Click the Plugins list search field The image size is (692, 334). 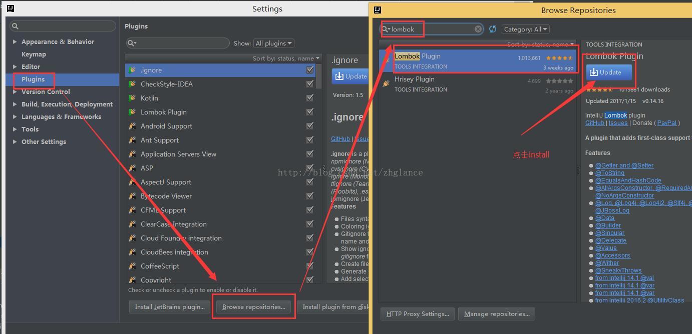tap(178, 43)
